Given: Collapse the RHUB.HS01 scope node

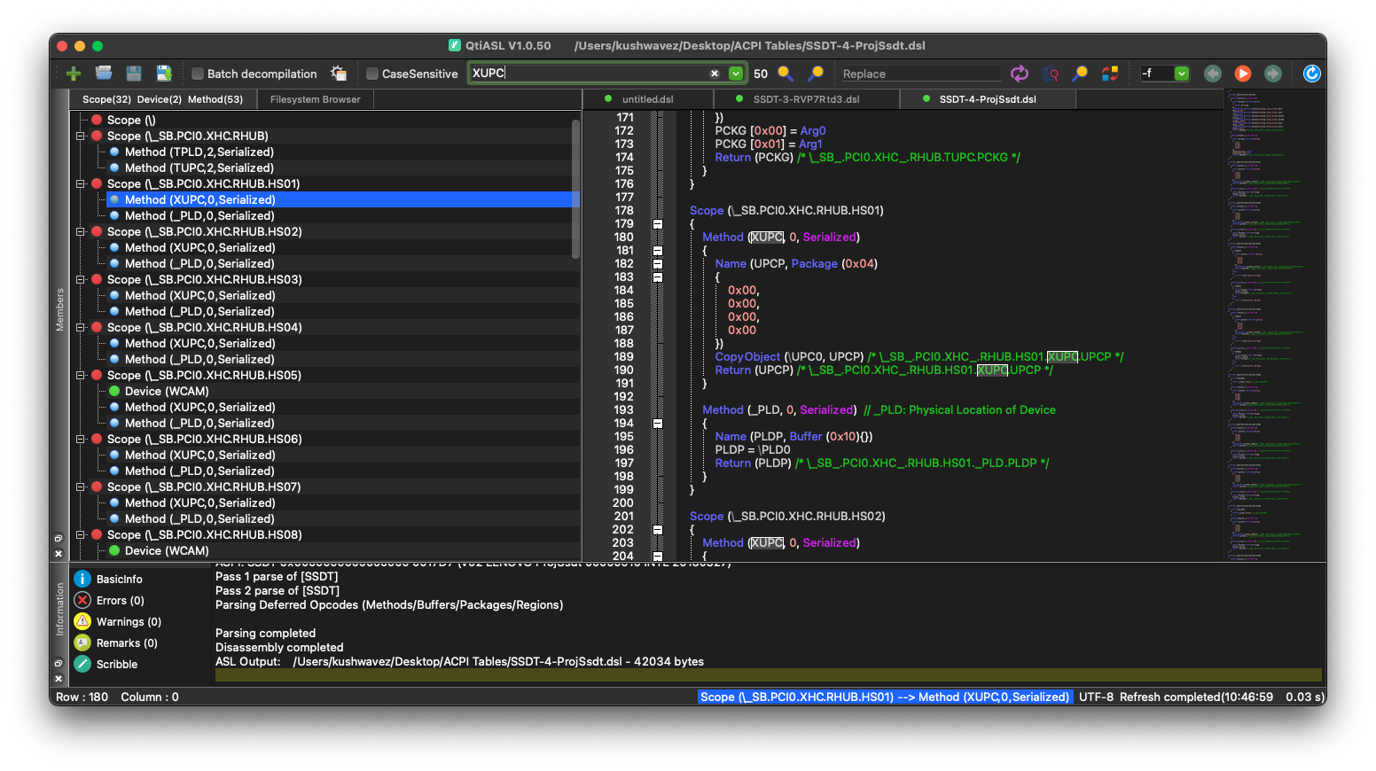Looking at the screenshot, I should click(x=81, y=183).
